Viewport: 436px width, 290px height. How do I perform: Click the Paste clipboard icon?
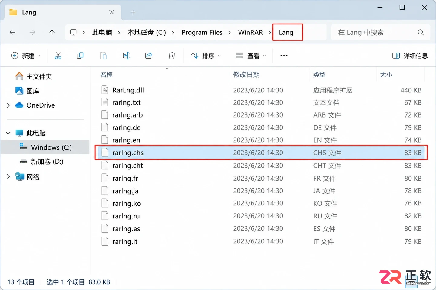[x=103, y=56]
